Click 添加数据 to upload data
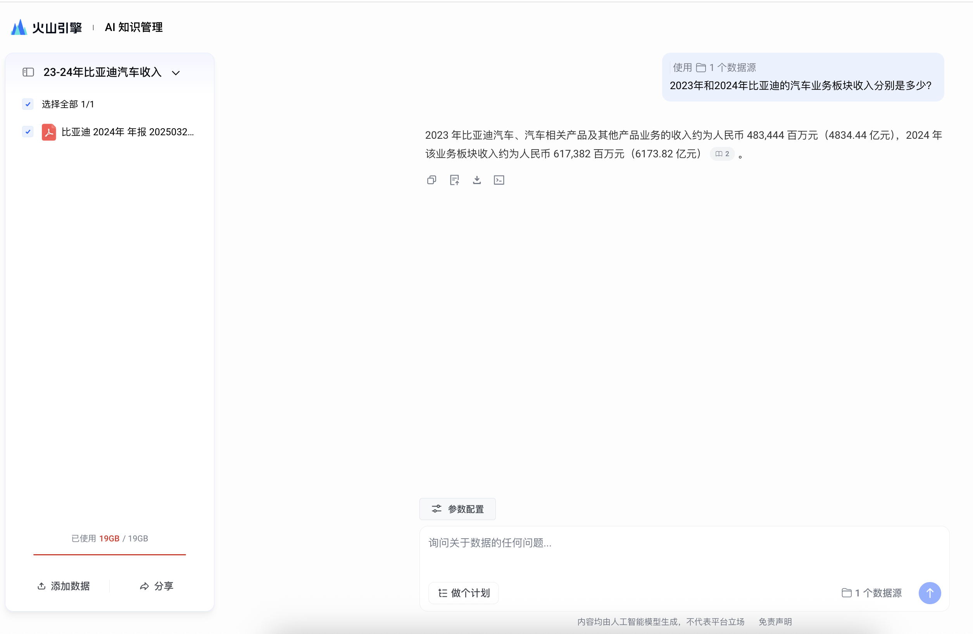973x634 pixels. (64, 586)
